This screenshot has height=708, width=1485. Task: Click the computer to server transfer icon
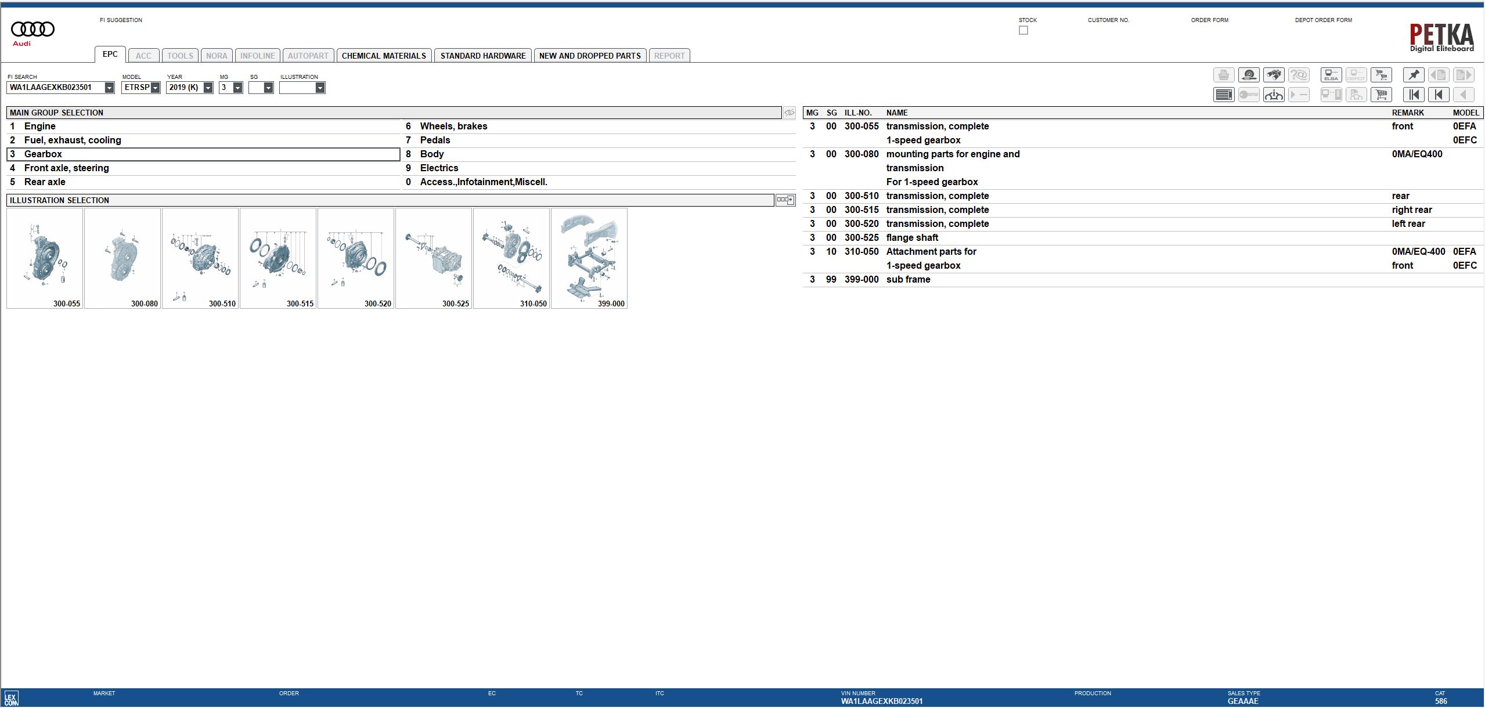pos(1331,95)
